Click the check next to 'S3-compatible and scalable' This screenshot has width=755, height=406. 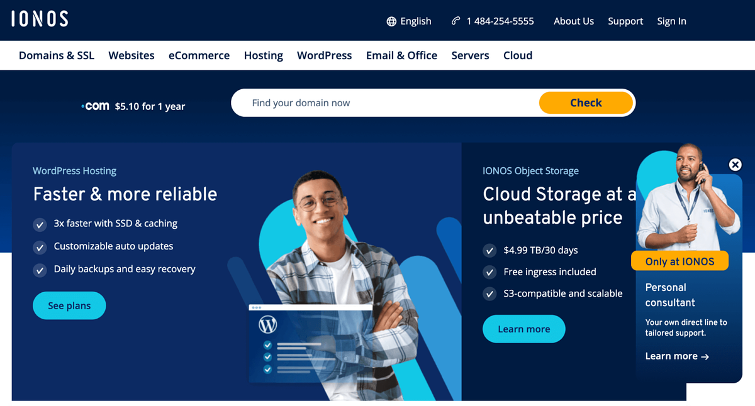tap(489, 294)
